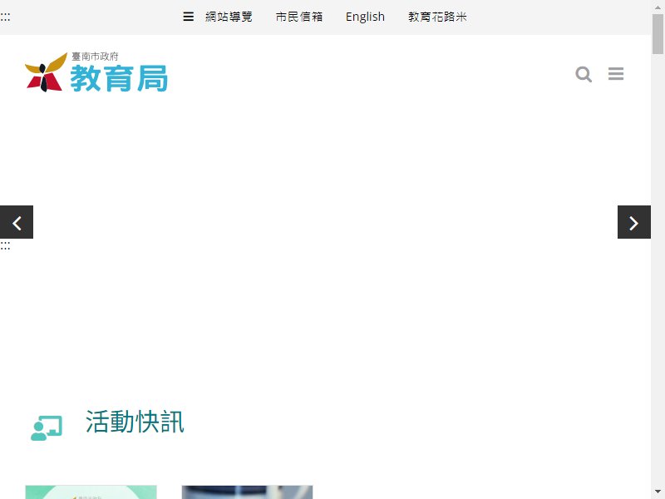Click the 活動快訊 presenter icon
665x499 pixels.
point(47,427)
